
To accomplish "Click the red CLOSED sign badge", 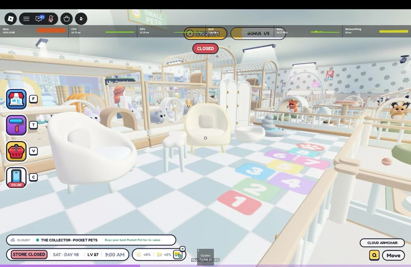I will [205, 48].
